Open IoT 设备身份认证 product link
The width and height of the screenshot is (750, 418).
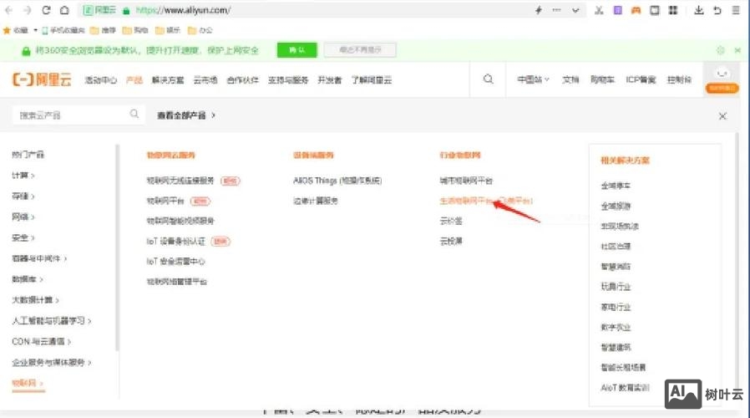[x=176, y=242]
